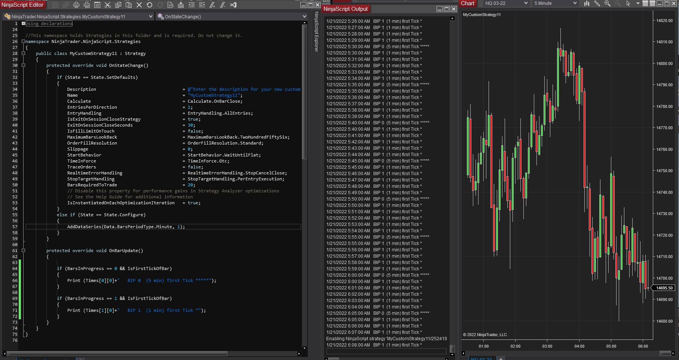Click the editor horizontal scrollbar track
Screen dimensions: 679x360
pyautogui.click(x=262, y=353)
